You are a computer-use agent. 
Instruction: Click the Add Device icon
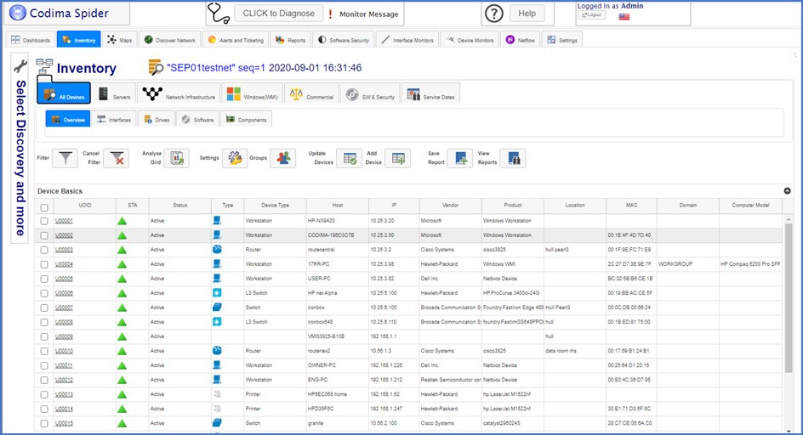(398, 158)
